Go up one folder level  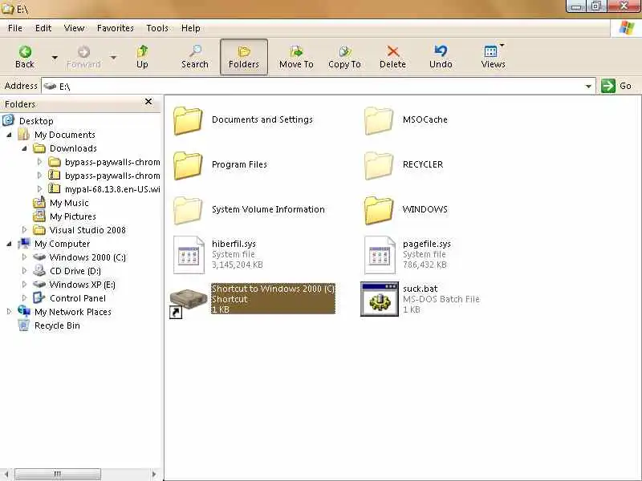point(142,57)
